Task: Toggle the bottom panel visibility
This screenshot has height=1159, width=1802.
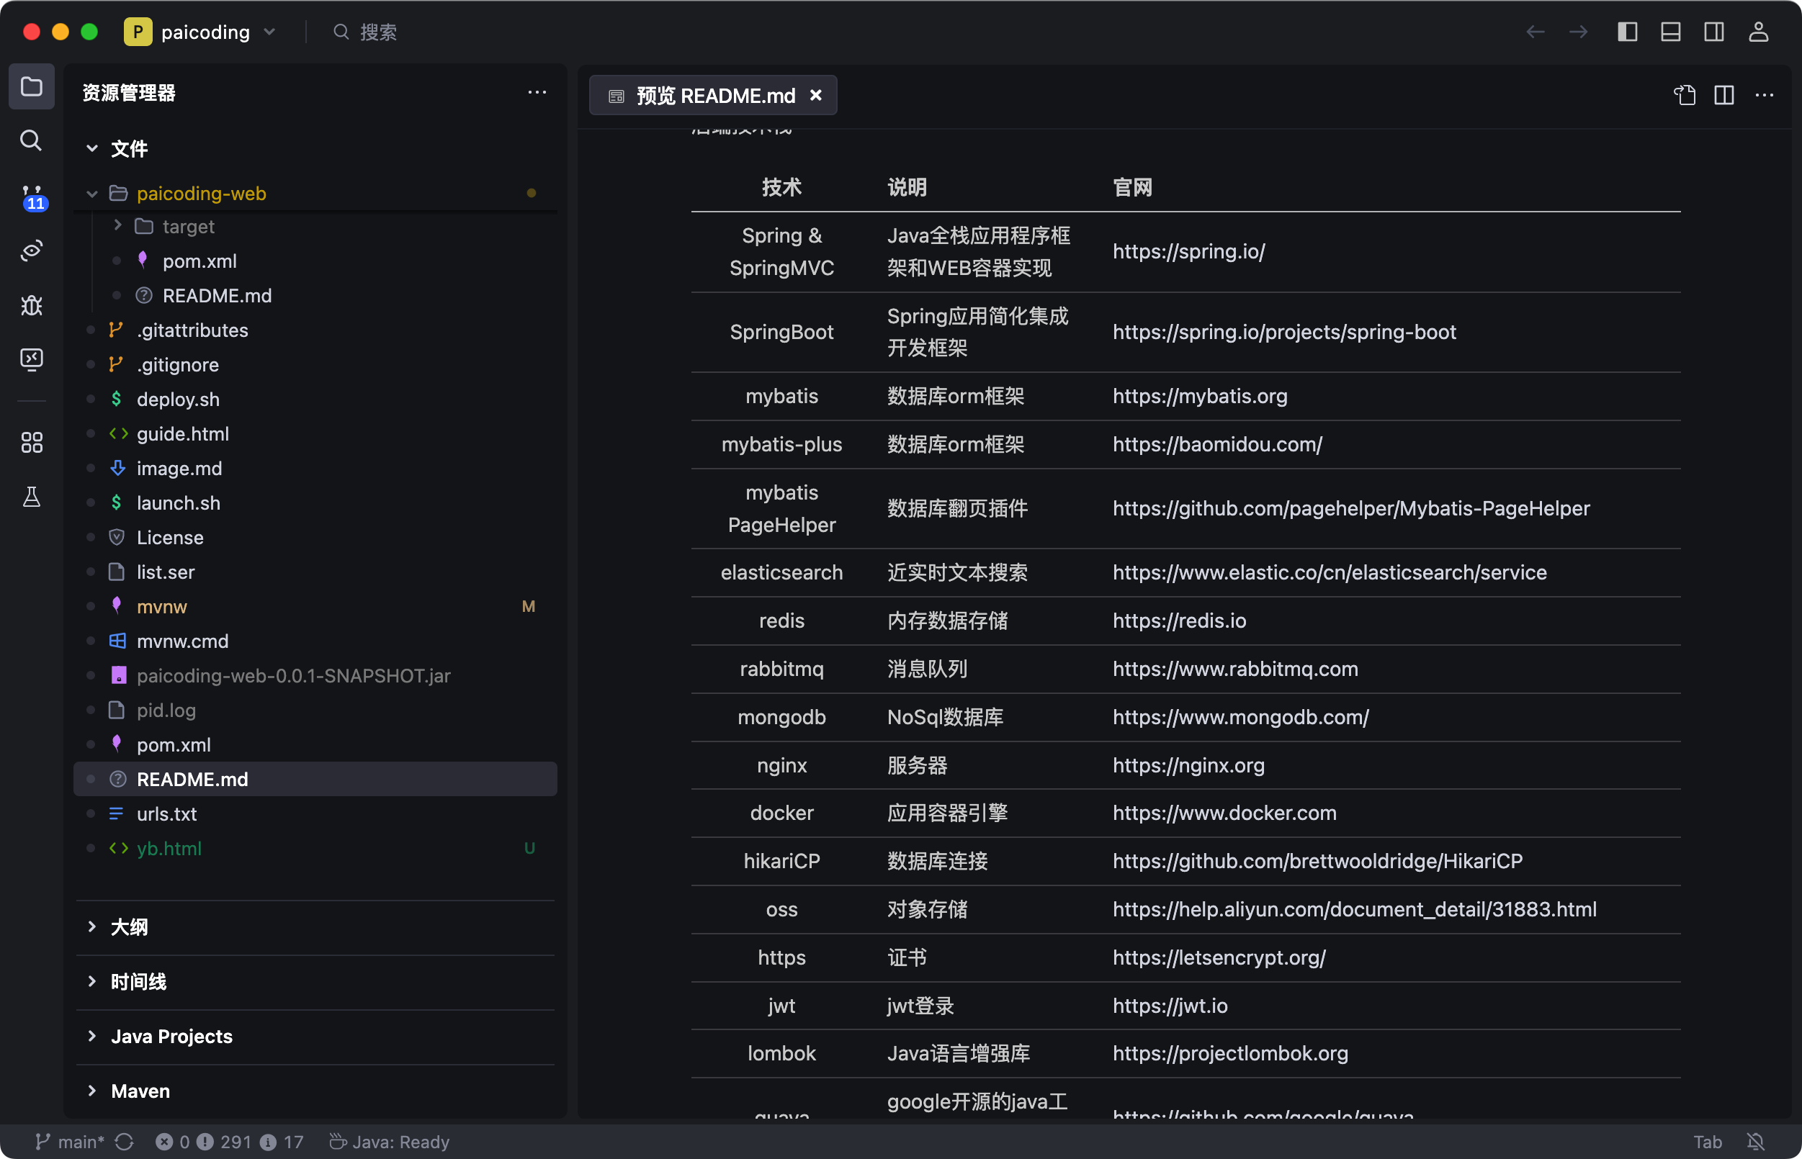Action: pos(1670,32)
